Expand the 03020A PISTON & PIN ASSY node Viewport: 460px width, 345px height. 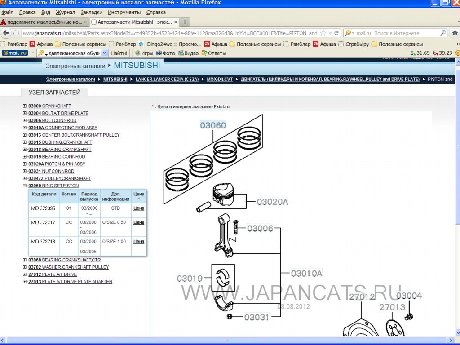coord(25,164)
